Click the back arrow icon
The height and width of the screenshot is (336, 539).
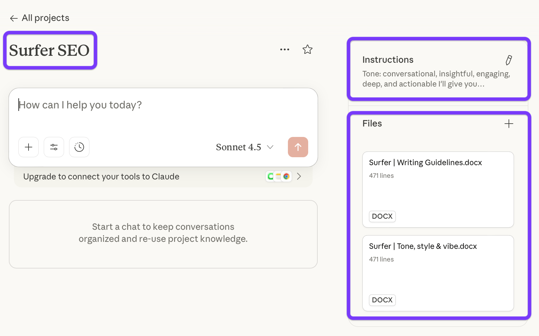click(x=14, y=18)
